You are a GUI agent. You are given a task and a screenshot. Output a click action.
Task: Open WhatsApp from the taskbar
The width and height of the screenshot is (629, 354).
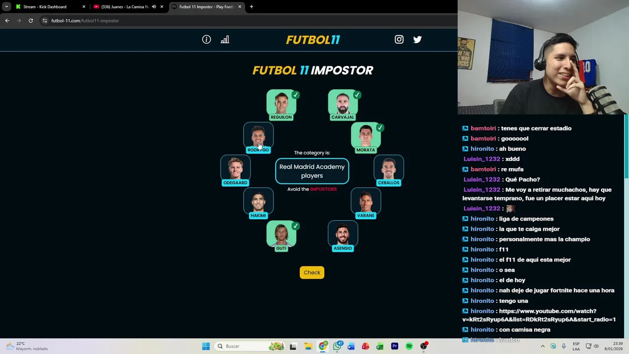(337, 346)
